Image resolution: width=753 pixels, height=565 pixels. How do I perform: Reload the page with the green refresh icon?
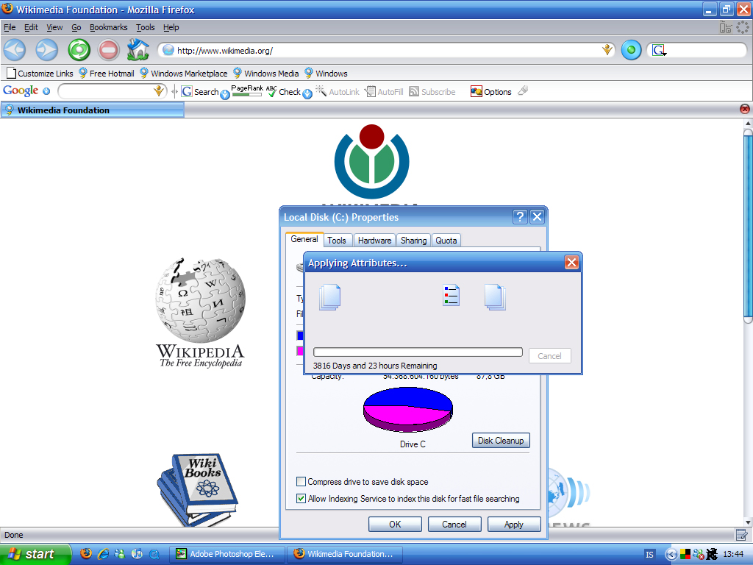click(x=79, y=49)
